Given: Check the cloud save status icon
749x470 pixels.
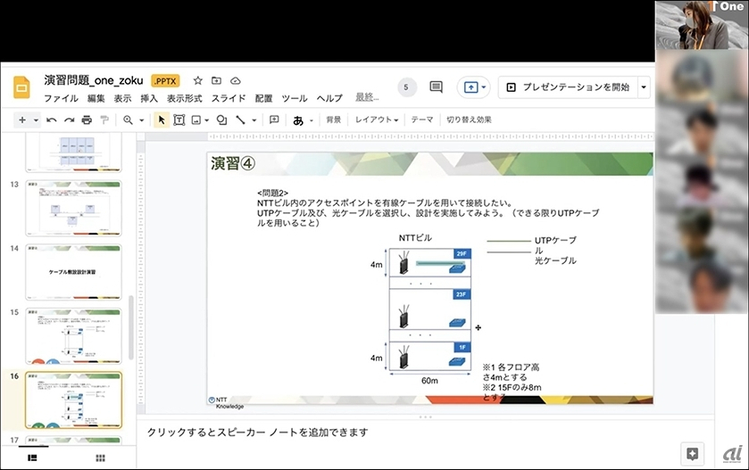Looking at the screenshot, I should click(x=235, y=80).
